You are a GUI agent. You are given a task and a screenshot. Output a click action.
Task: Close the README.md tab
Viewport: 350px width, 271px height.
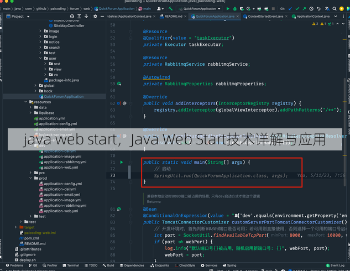(185, 16)
